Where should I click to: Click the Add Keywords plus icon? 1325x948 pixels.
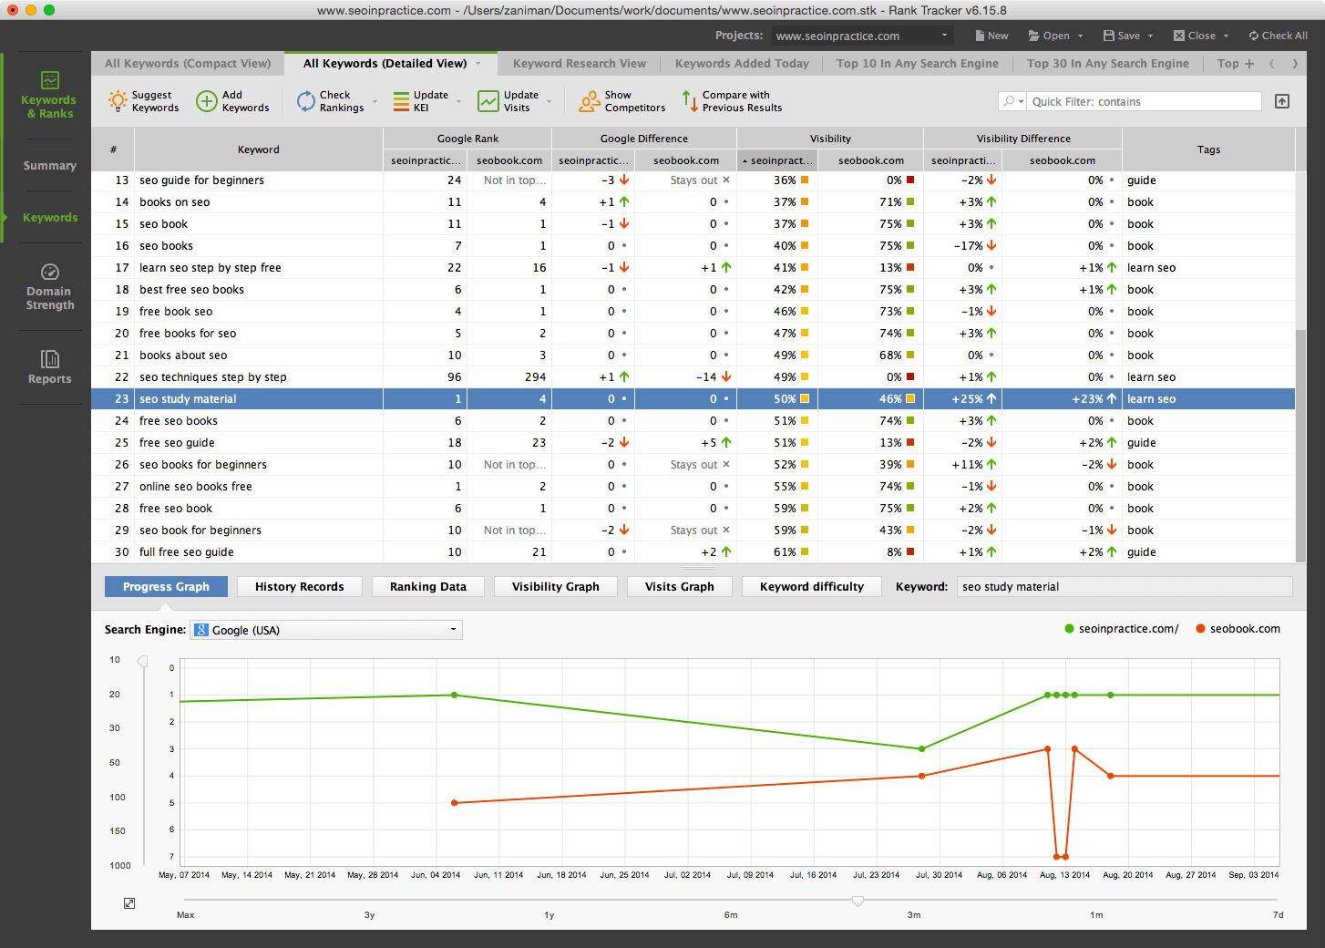pos(207,101)
